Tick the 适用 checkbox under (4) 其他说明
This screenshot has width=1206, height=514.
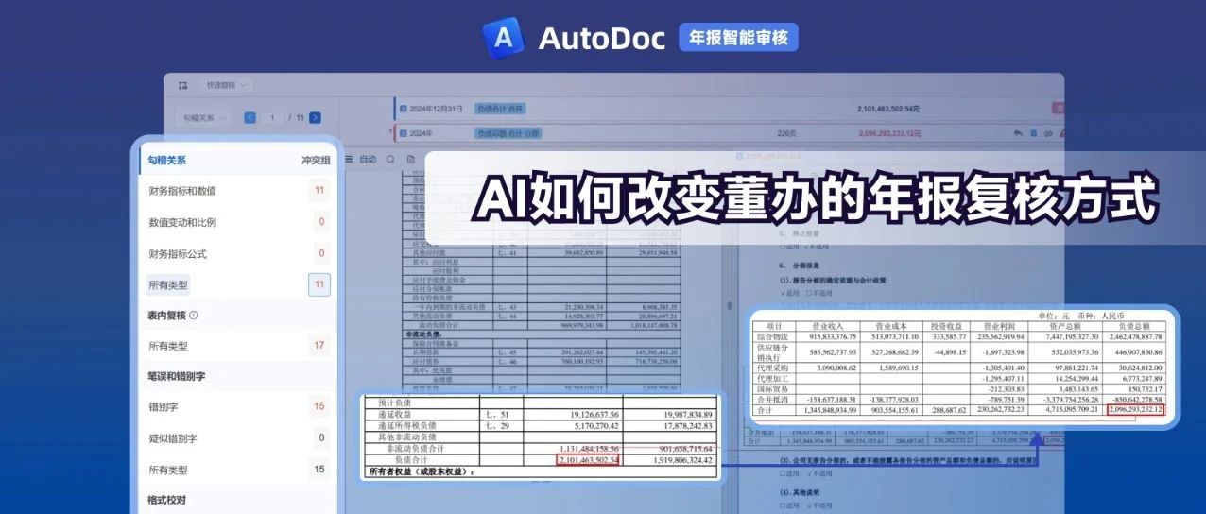coord(784,507)
